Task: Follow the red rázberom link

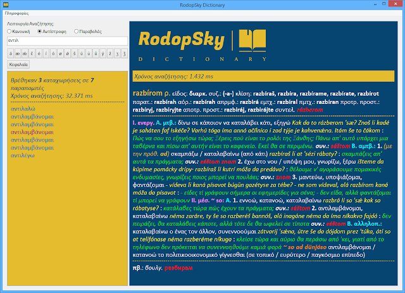Action: (x=309, y=110)
